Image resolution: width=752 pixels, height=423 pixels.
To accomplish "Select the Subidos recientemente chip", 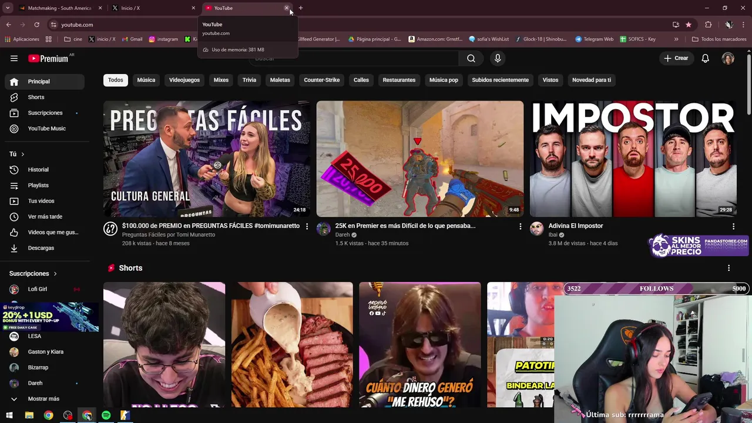I will (501, 80).
